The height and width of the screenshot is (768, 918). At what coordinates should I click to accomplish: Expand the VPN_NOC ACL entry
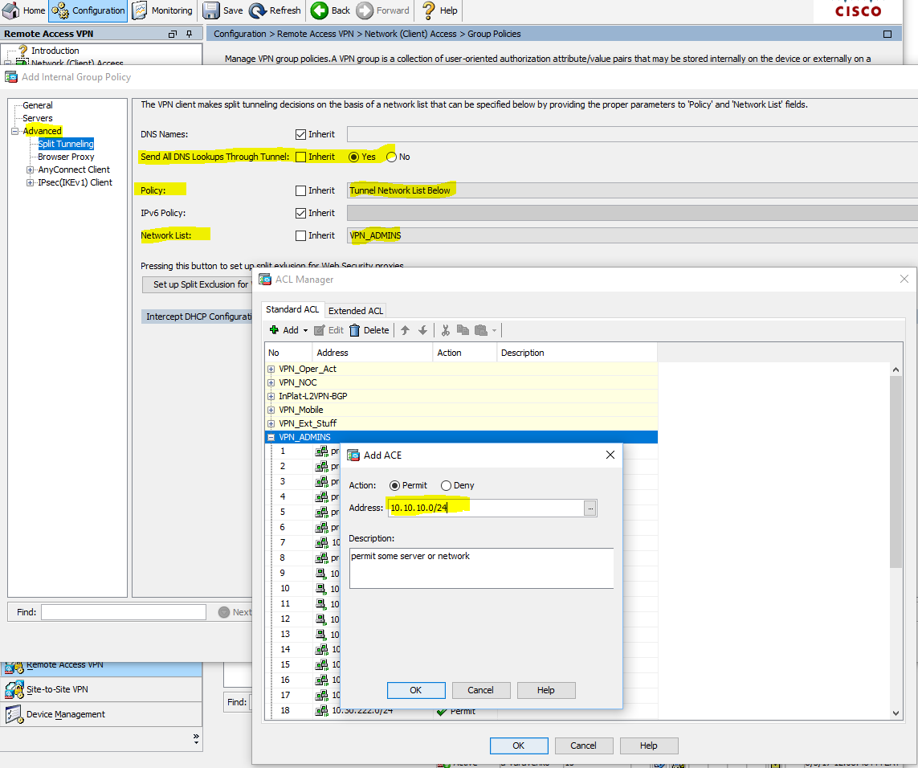(271, 382)
